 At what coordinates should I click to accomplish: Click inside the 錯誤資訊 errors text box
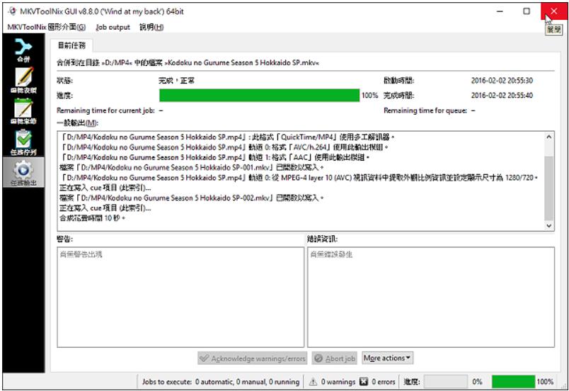pyautogui.click(x=431, y=297)
